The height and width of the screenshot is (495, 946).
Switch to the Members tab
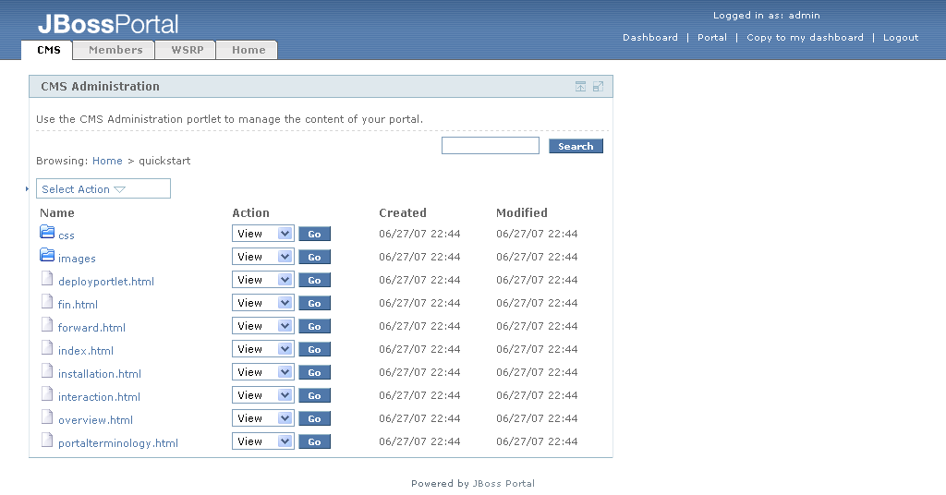pos(115,50)
